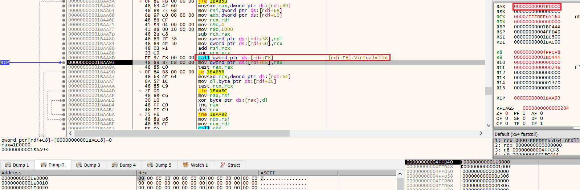Select the Hex column header in dump
The image size is (580, 190).
click(x=143, y=173)
